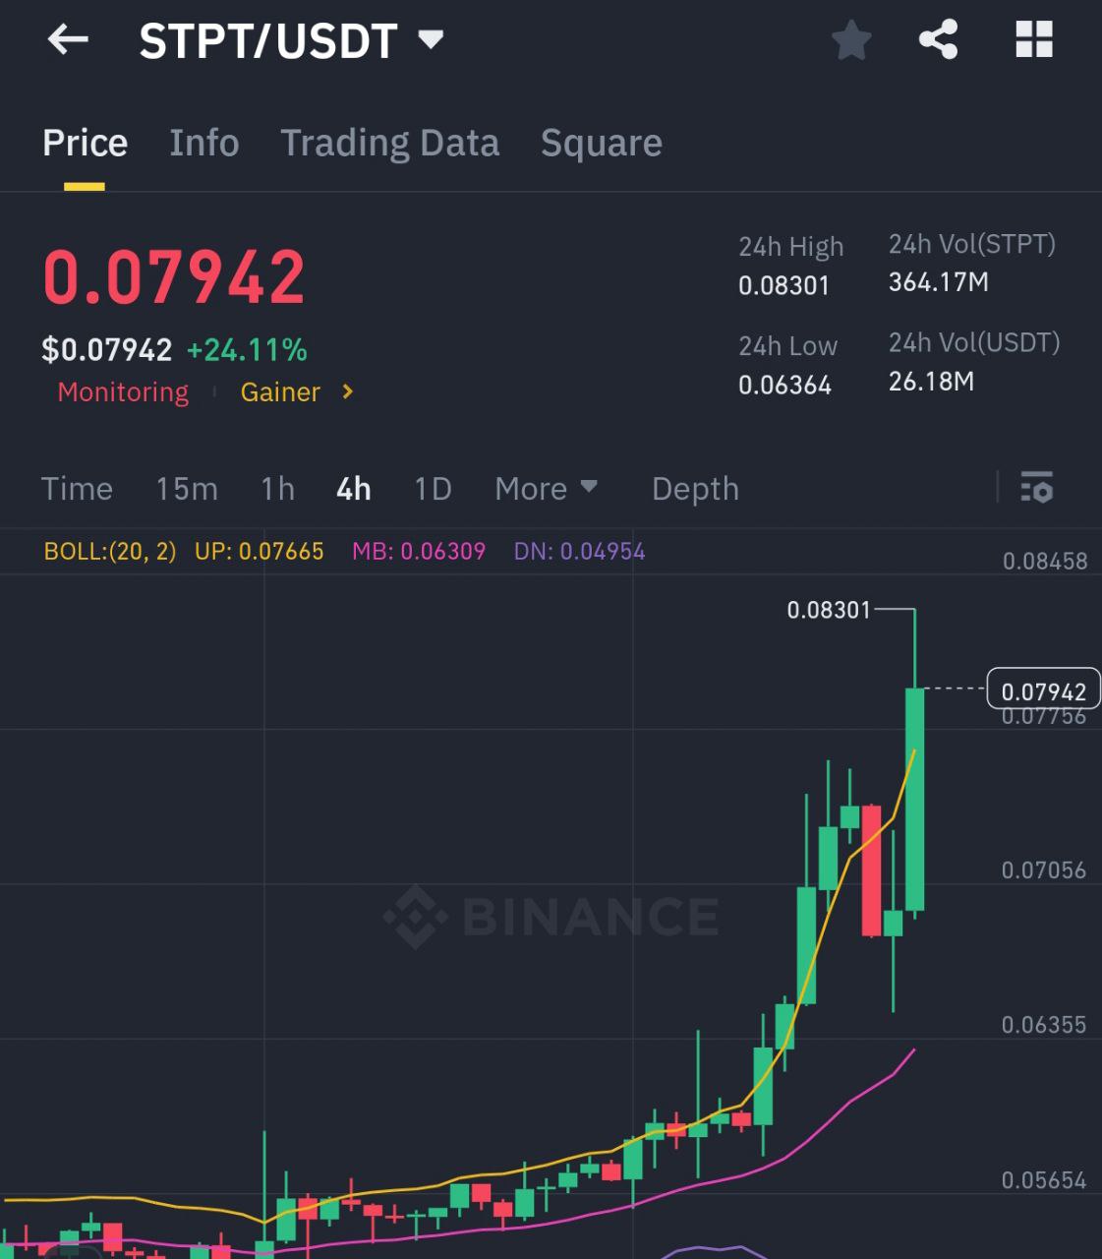Open the grid layout icon
The image size is (1102, 1259).
[x=1033, y=40]
